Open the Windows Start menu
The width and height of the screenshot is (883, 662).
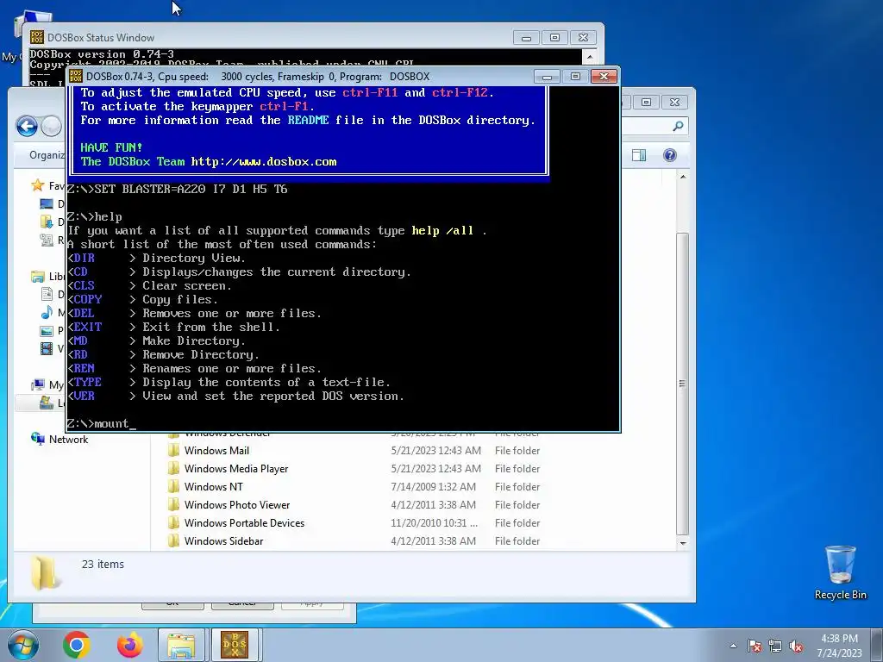[22, 645]
